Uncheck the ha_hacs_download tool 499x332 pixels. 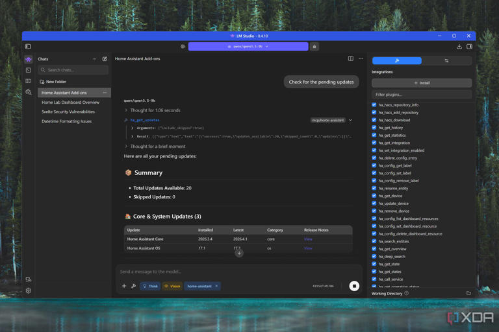374,120
